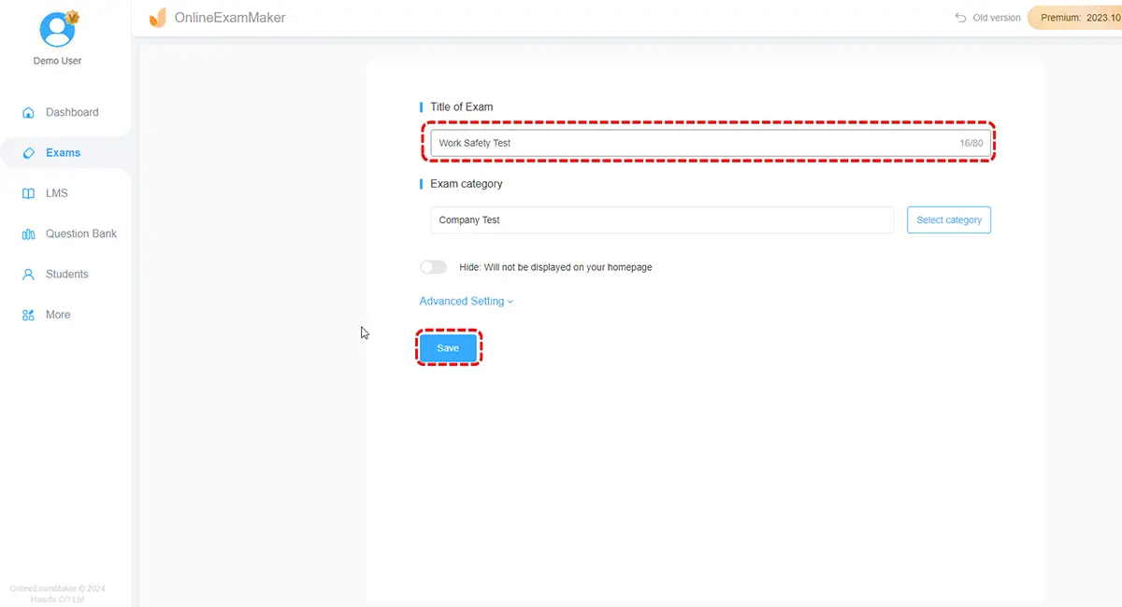The image size is (1122, 607).
Task: Click the Dashboard home icon
Action: click(x=28, y=113)
